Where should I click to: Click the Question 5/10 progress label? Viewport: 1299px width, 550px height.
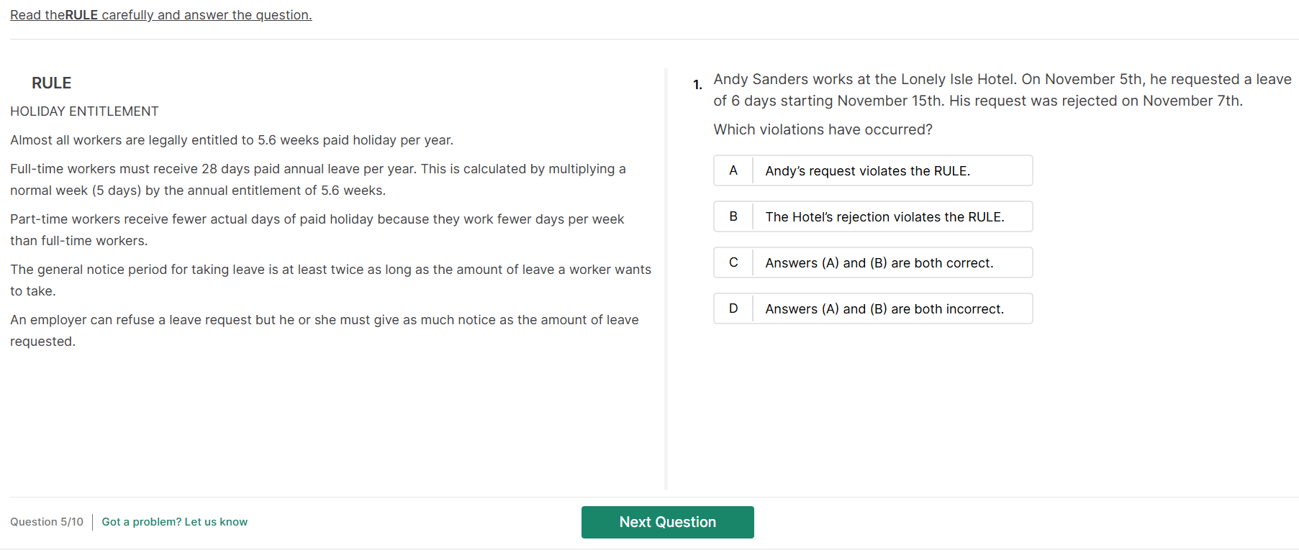(47, 522)
